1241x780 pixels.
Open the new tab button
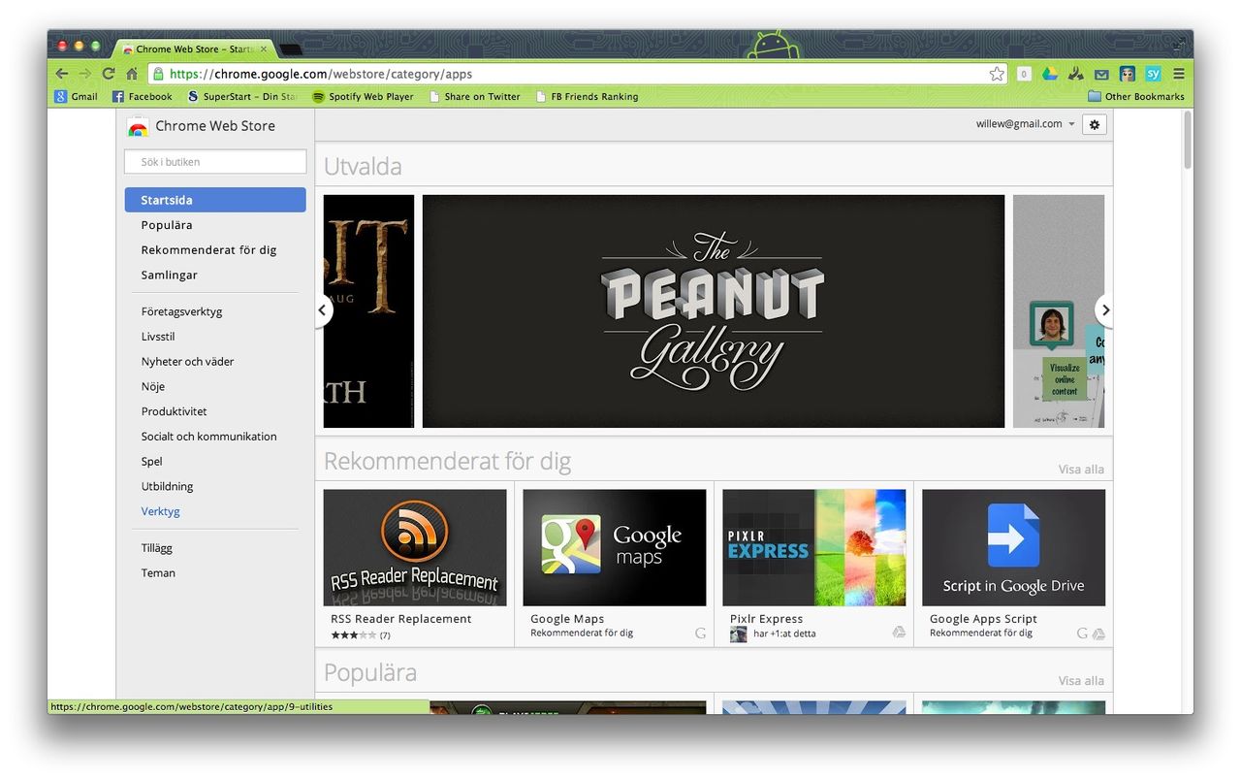(291, 49)
